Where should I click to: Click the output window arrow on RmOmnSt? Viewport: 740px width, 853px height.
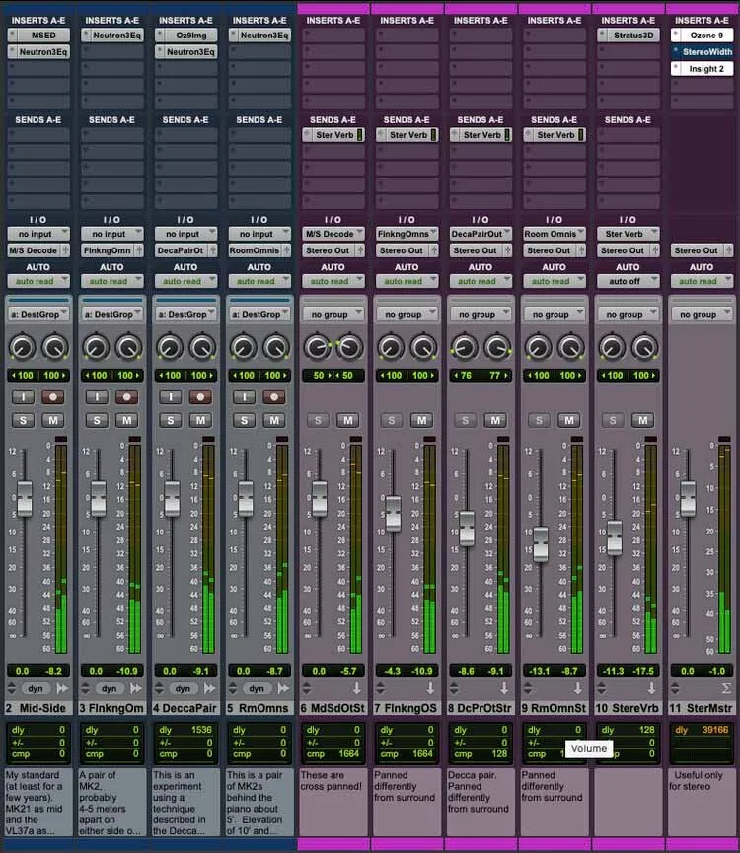tap(578, 688)
